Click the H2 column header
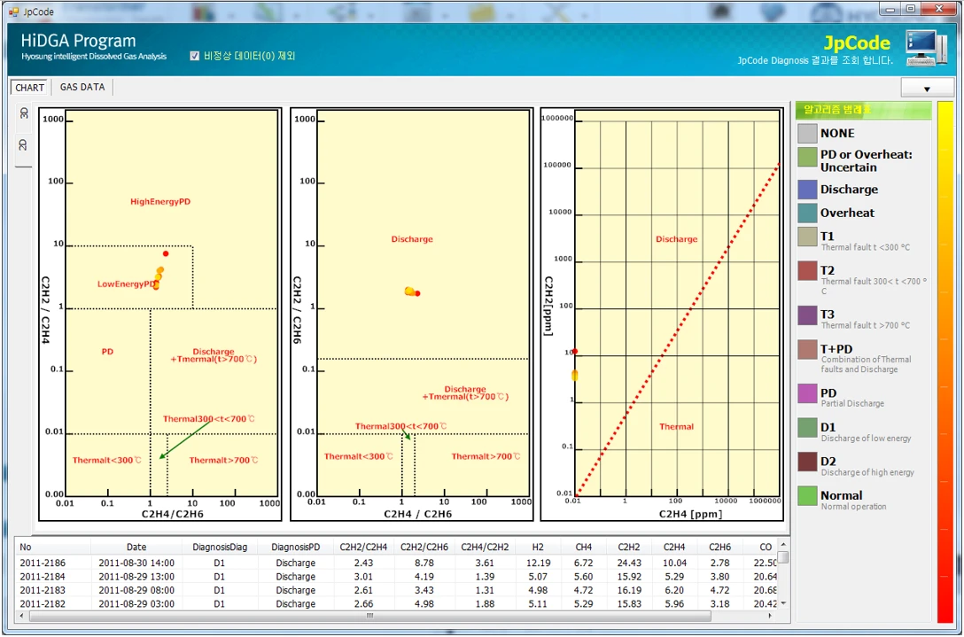Screen dimensions: 964x637 (x=538, y=547)
